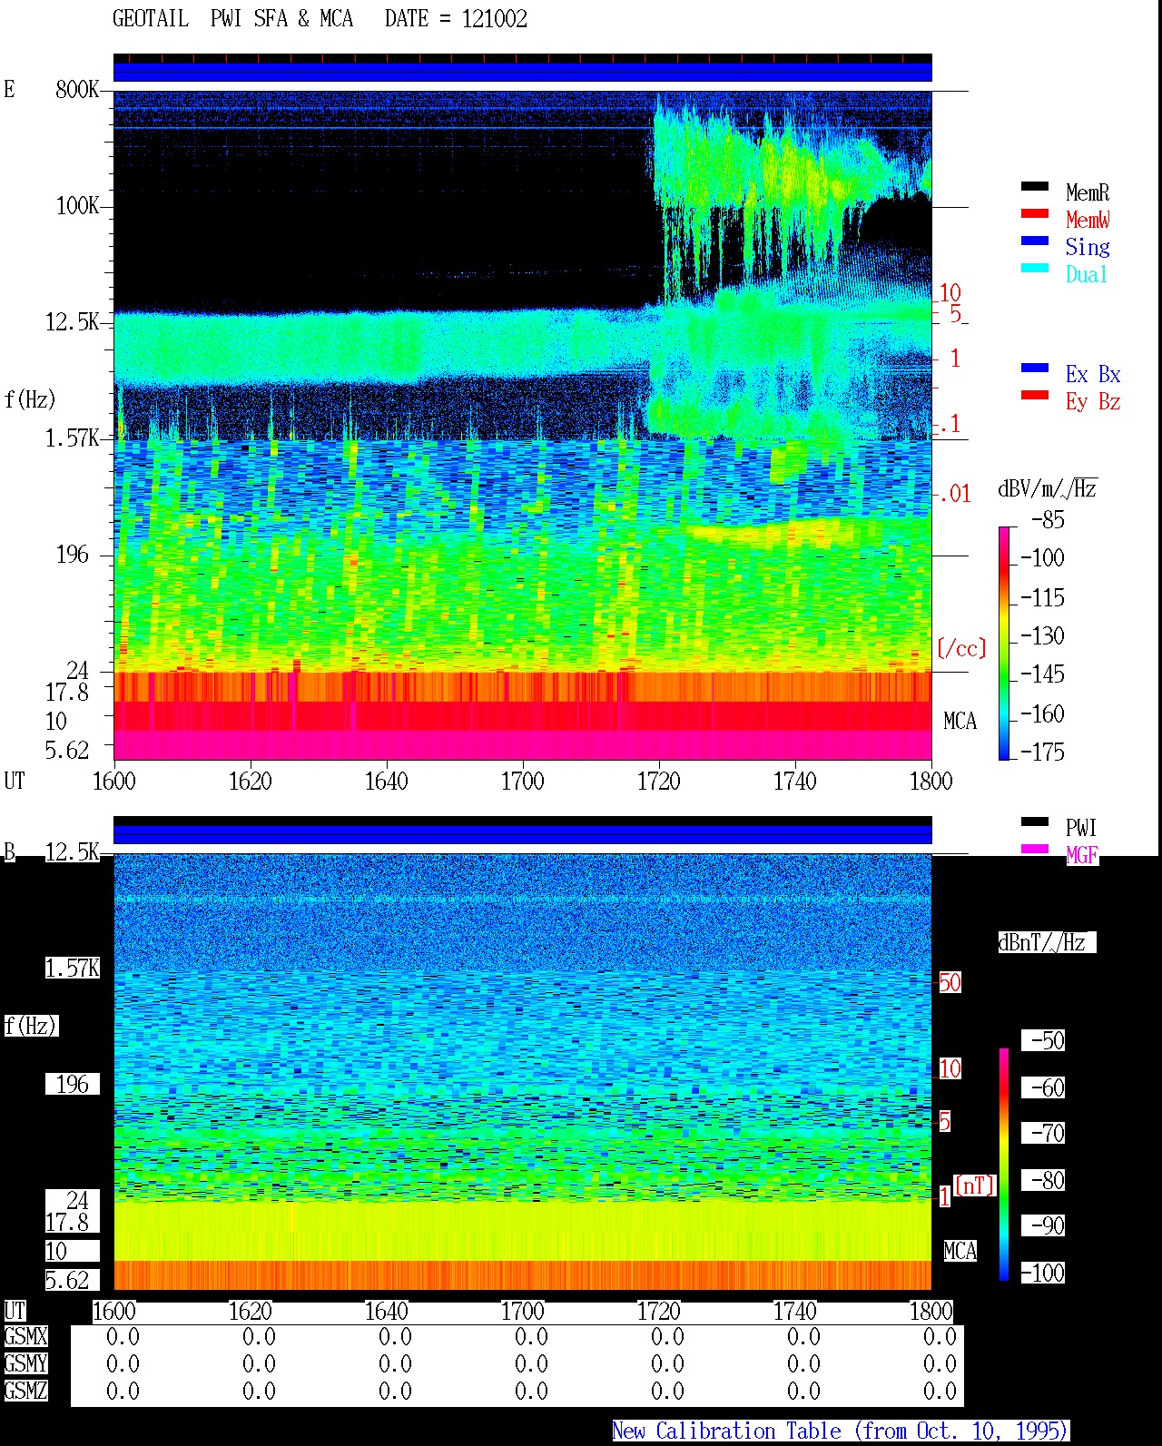This screenshot has height=1446, width=1162.
Task: Click the 'dBV/m/√Hz' unit label
Action: tap(1048, 488)
